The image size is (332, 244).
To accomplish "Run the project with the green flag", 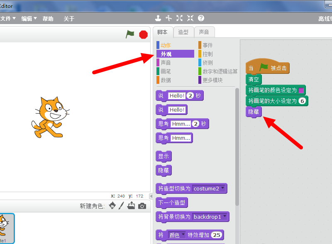I will click(x=130, y=34).
